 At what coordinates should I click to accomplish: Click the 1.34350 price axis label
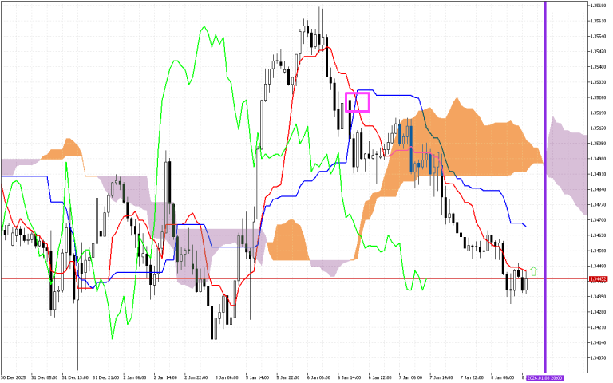point(598,297)
